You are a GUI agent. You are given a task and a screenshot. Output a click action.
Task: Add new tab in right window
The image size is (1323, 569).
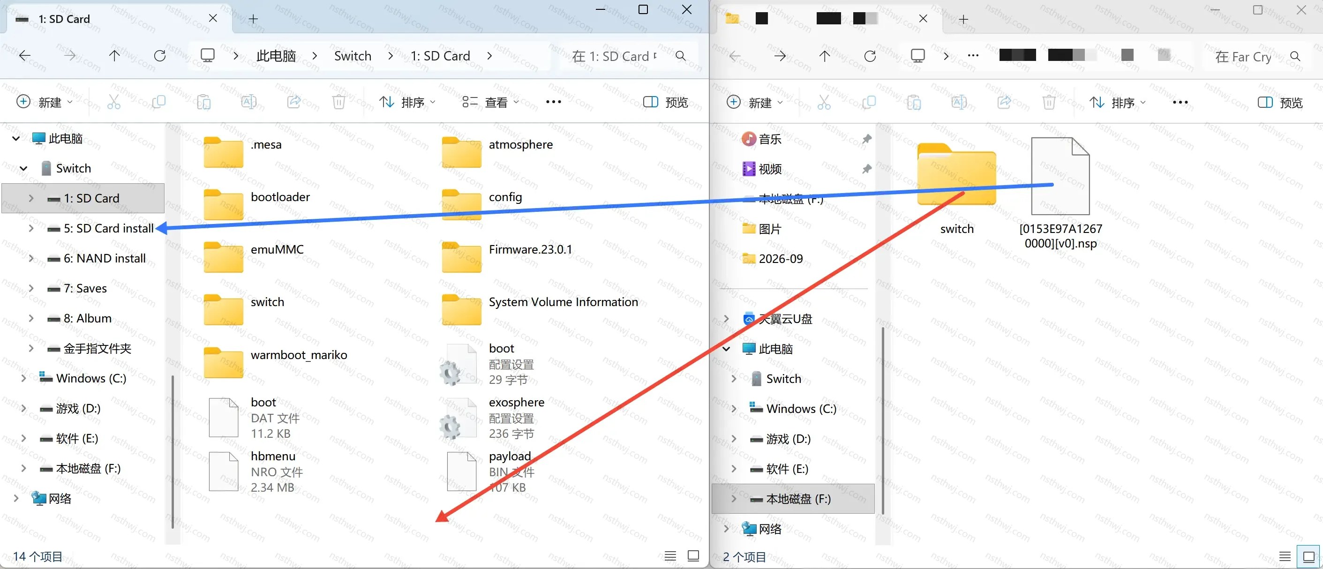[963, 20]
